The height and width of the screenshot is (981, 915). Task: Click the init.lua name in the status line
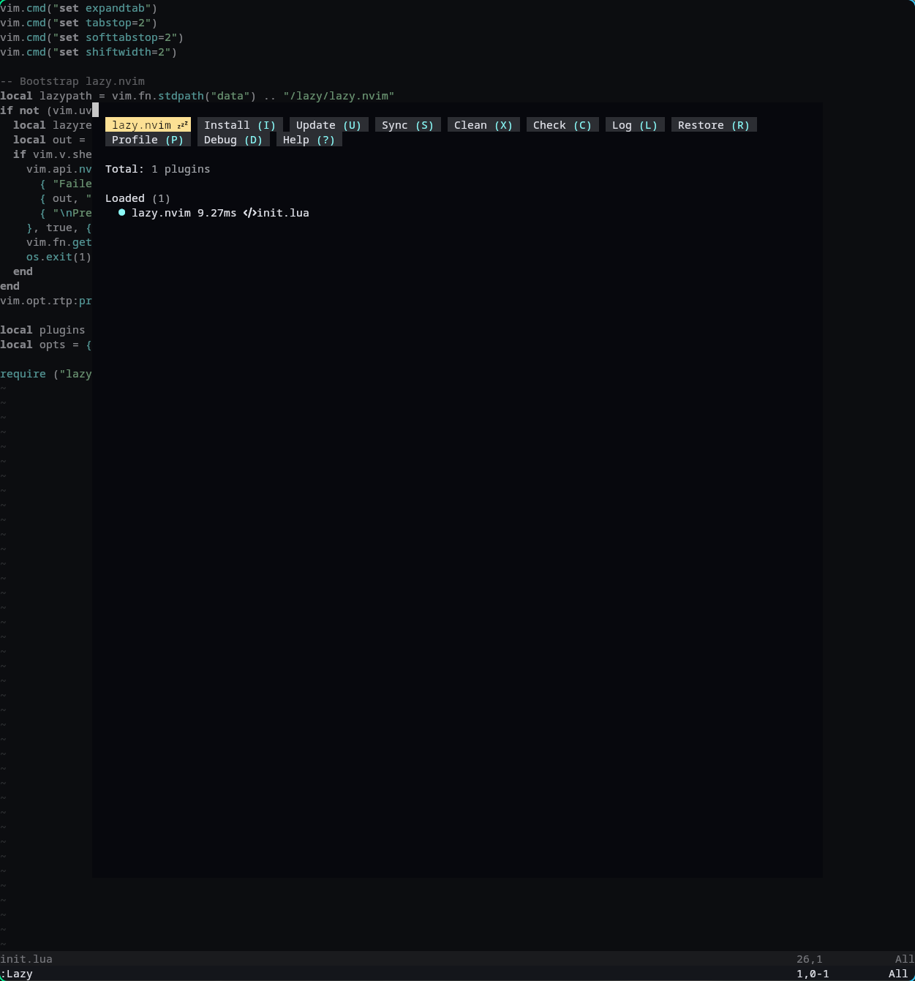[26, 959]
